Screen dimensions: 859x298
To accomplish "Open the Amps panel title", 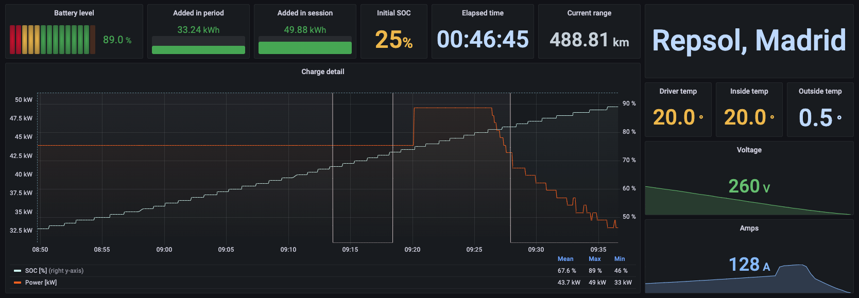I will 749,228.
